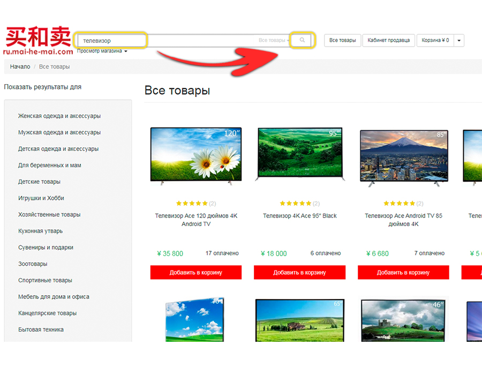Open Кабинет продавца
The height and width of the screenshot is (367, 482).
point(389,40)
